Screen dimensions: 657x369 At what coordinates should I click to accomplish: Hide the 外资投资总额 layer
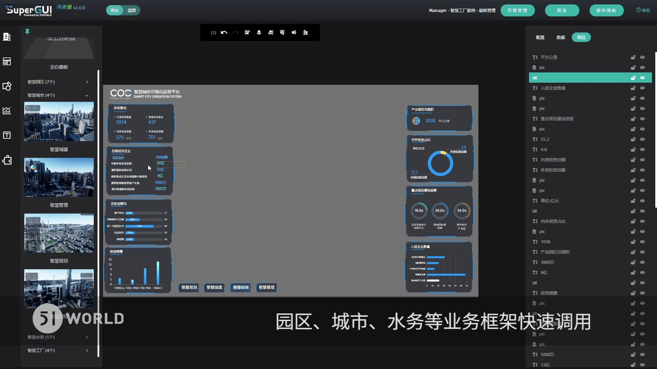coord(642,170)
